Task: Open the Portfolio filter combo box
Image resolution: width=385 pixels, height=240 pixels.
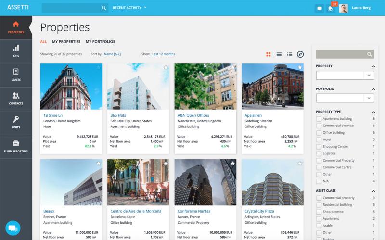Action: tap(345, 98)
